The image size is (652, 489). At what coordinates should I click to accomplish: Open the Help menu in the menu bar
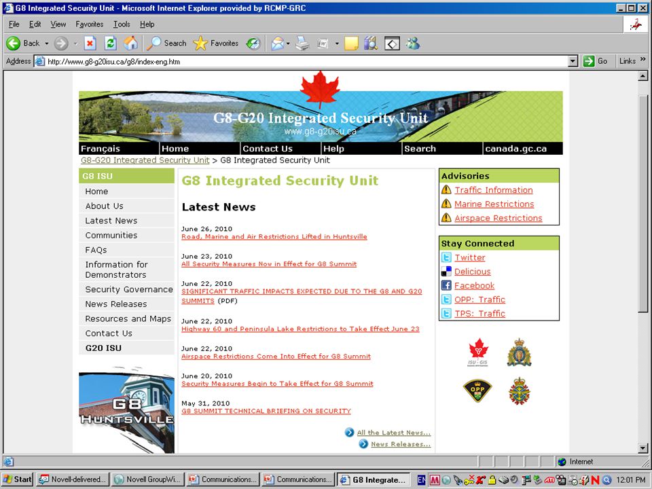147,24
